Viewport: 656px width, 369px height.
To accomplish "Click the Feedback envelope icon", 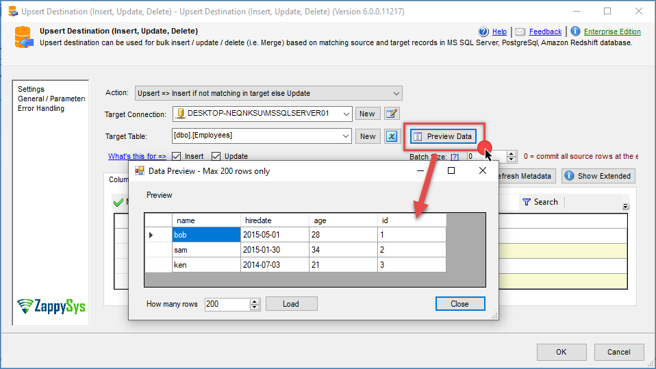I will point(520,31).
